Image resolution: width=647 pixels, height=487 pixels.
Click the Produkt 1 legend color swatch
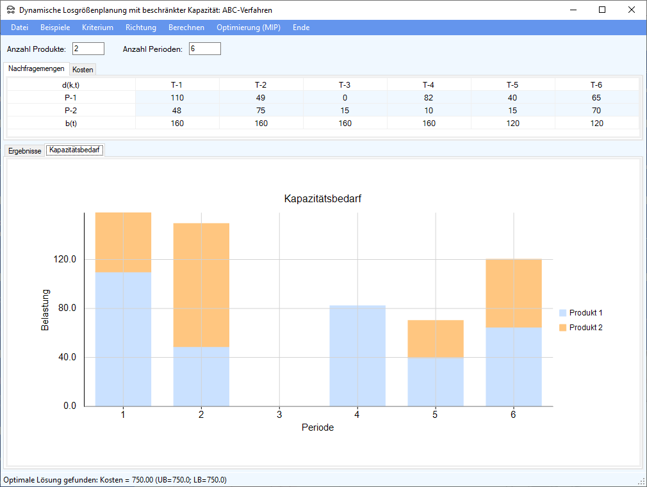coord(563,313)
